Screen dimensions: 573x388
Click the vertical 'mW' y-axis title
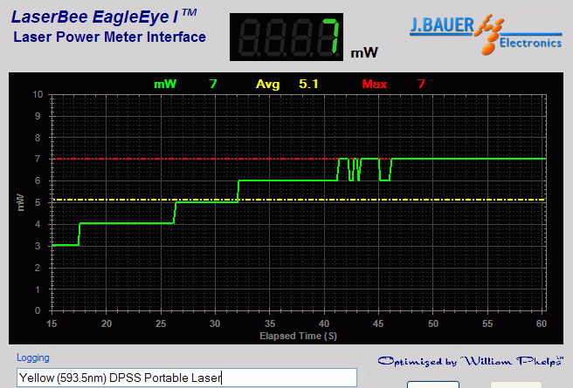[21, 203]
